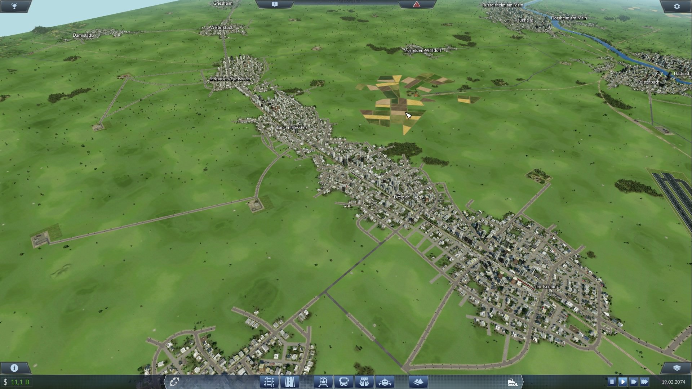This screenshot has width=692, height=389.
Task: Open the train vehicles menu
Action: (323, 382)
